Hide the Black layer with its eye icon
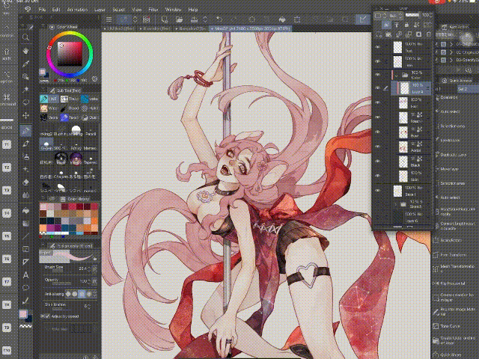 click(378, 162)
